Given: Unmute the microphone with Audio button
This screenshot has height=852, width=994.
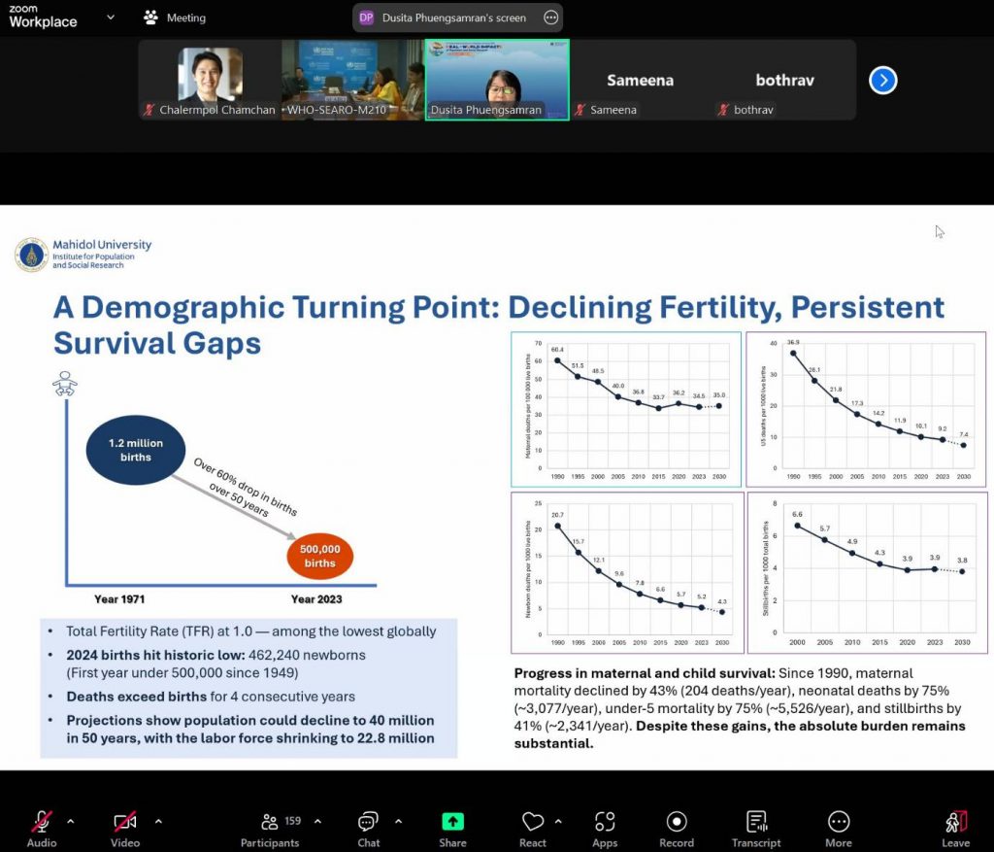Looking at the screenshot, I should pyautogui.click(x=42, y=822).
